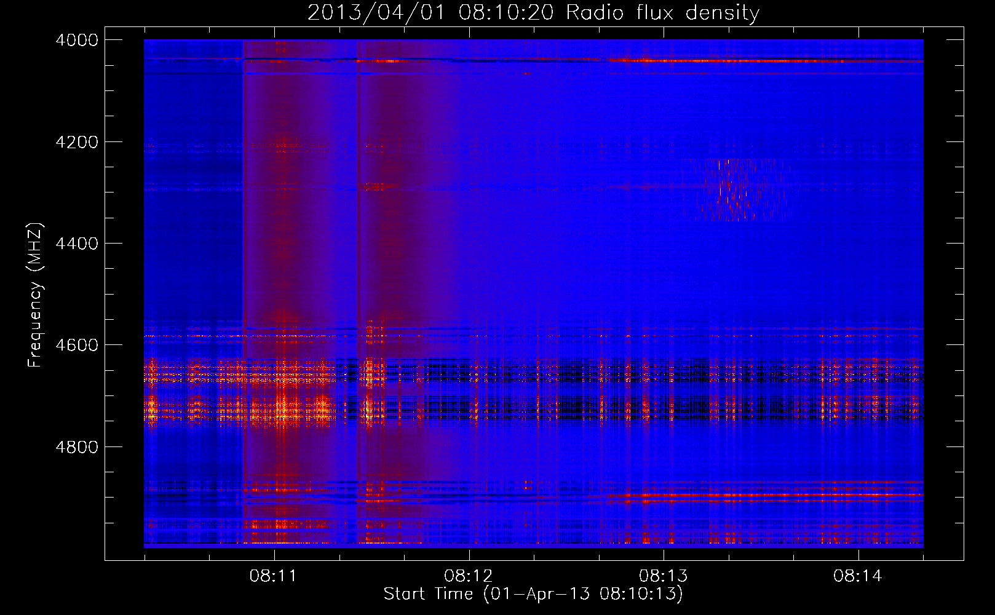Click the 'Start Time (01-Apr-13 08:10:13)' axis title
This screenshot has width=995, height=615.
tap(533, 594)
